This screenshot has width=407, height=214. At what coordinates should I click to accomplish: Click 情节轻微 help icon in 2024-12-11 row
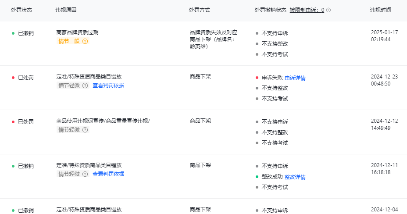(85, 174)
